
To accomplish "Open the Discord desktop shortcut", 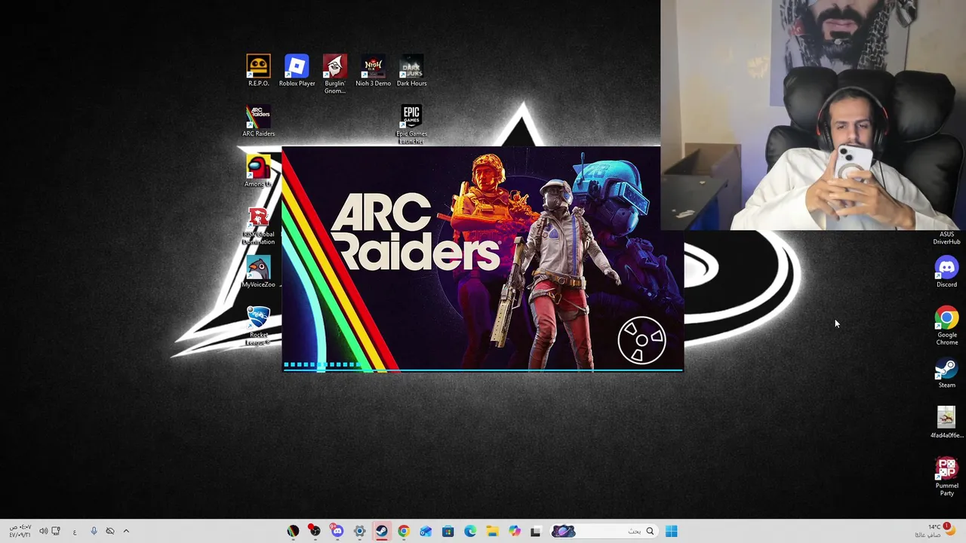I will pos(946,271).
